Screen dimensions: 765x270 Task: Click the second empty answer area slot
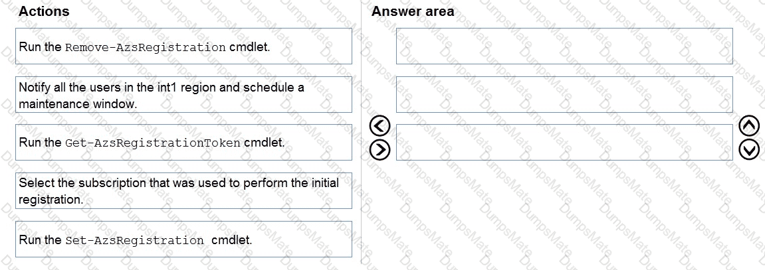click(x=564, y=95)
